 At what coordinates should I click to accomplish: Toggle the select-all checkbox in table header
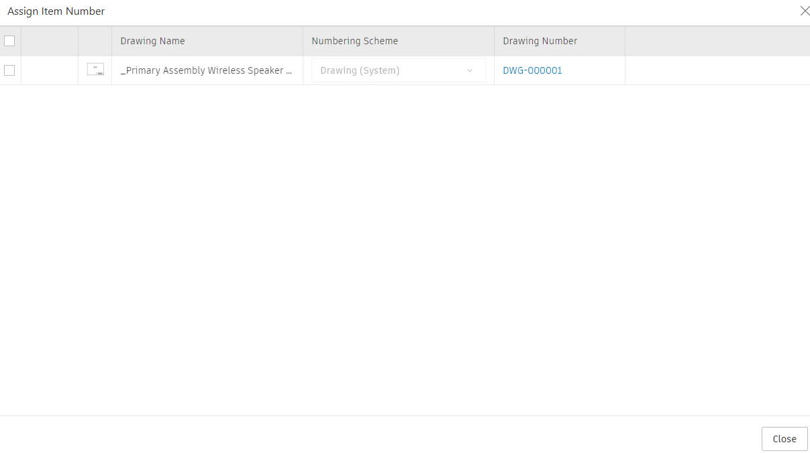pyautogui.click(x=9, y=41)
